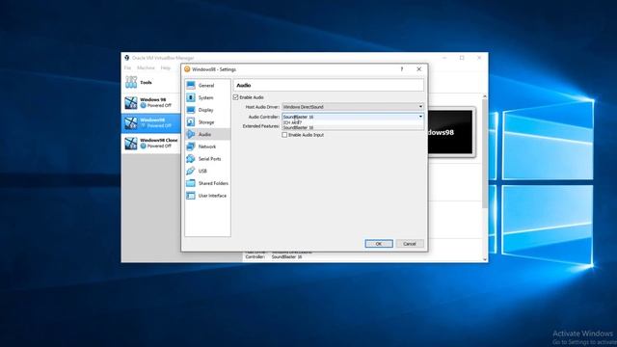This screenshot has height=347, width=617.
Task: Click the 'Extended Features:' label
Action: [x=261, y=126]
